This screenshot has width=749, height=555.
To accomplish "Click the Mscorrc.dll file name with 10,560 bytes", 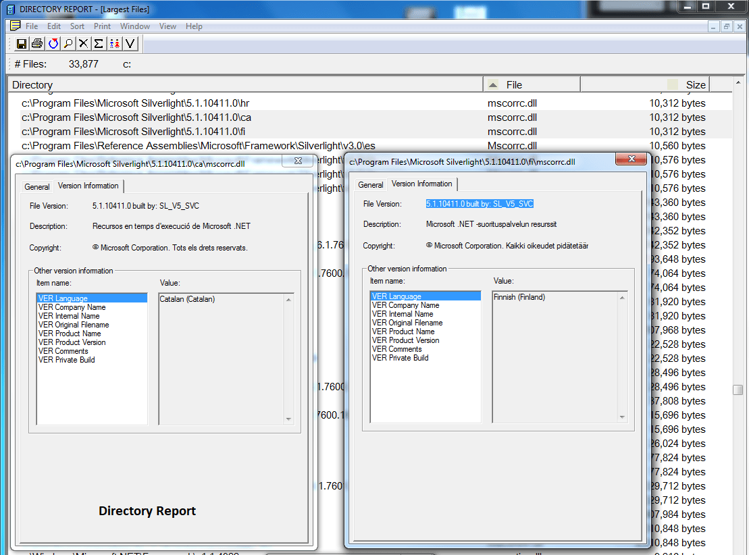I will coord(512,146).
